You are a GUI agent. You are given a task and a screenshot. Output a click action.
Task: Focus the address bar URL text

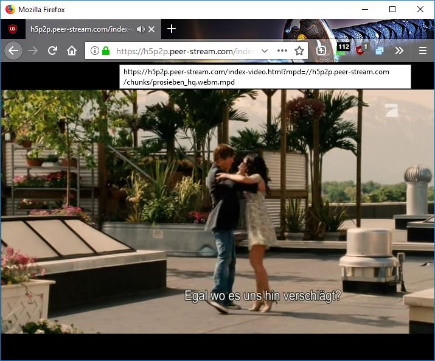[x=185, y=51]
